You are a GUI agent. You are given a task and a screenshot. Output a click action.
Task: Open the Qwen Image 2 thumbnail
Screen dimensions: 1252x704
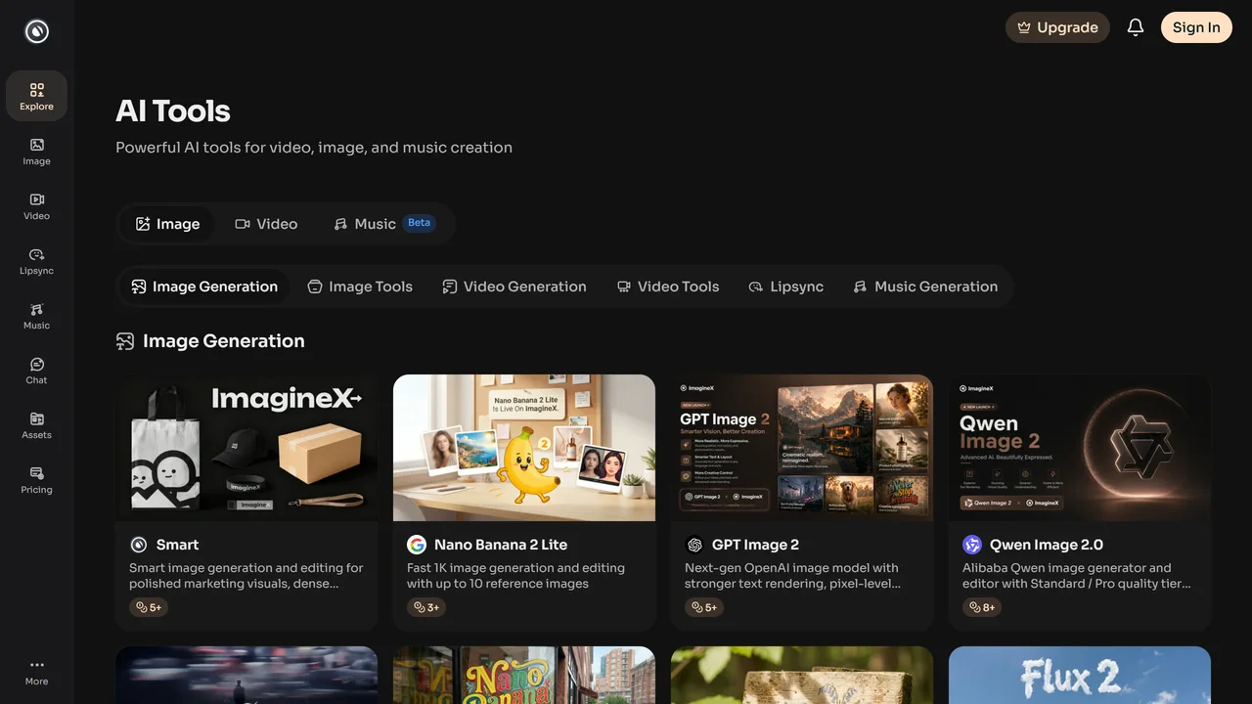pos(1080,448)
